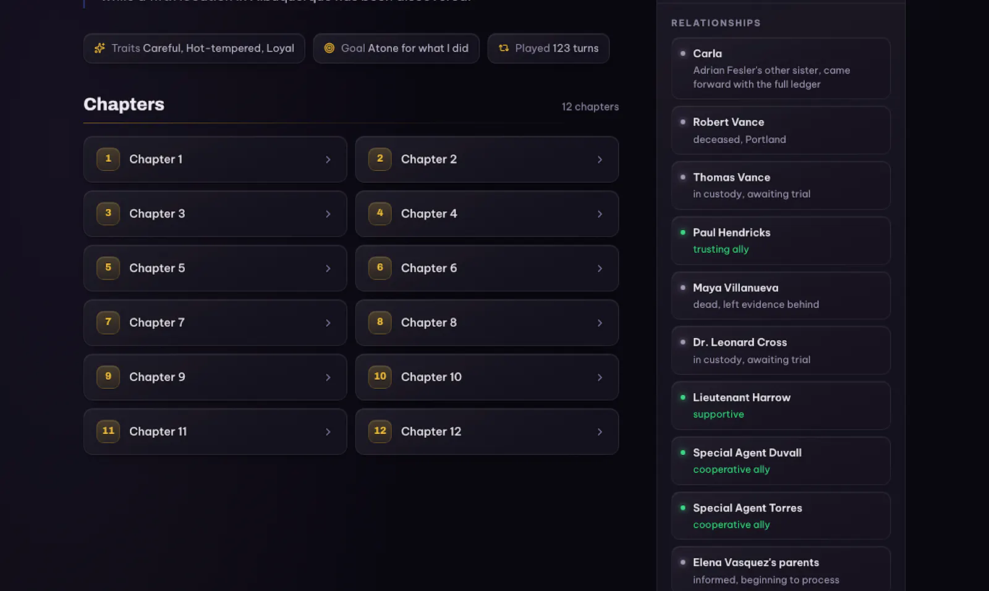Select the Traits Careful, Hot-tempered, Loyal pill
The width and height of the screenshot is (989, 591).
pyautogui.click(x=194, y=48)
